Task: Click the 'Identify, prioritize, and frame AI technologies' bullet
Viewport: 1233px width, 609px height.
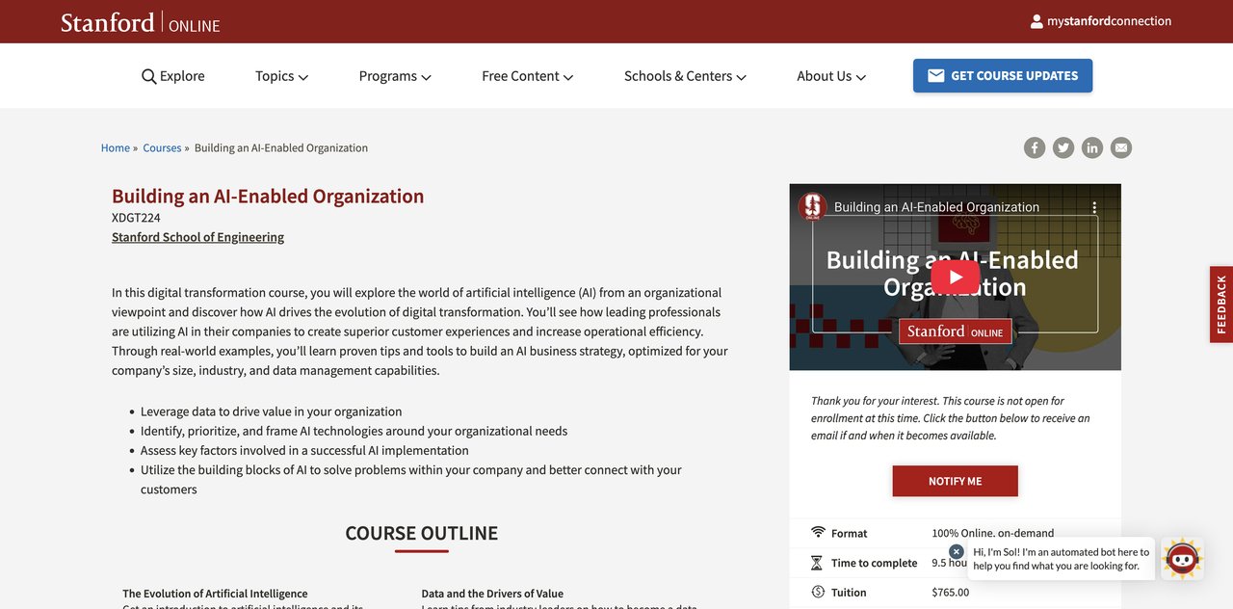Action: click(x=354, y=431)
